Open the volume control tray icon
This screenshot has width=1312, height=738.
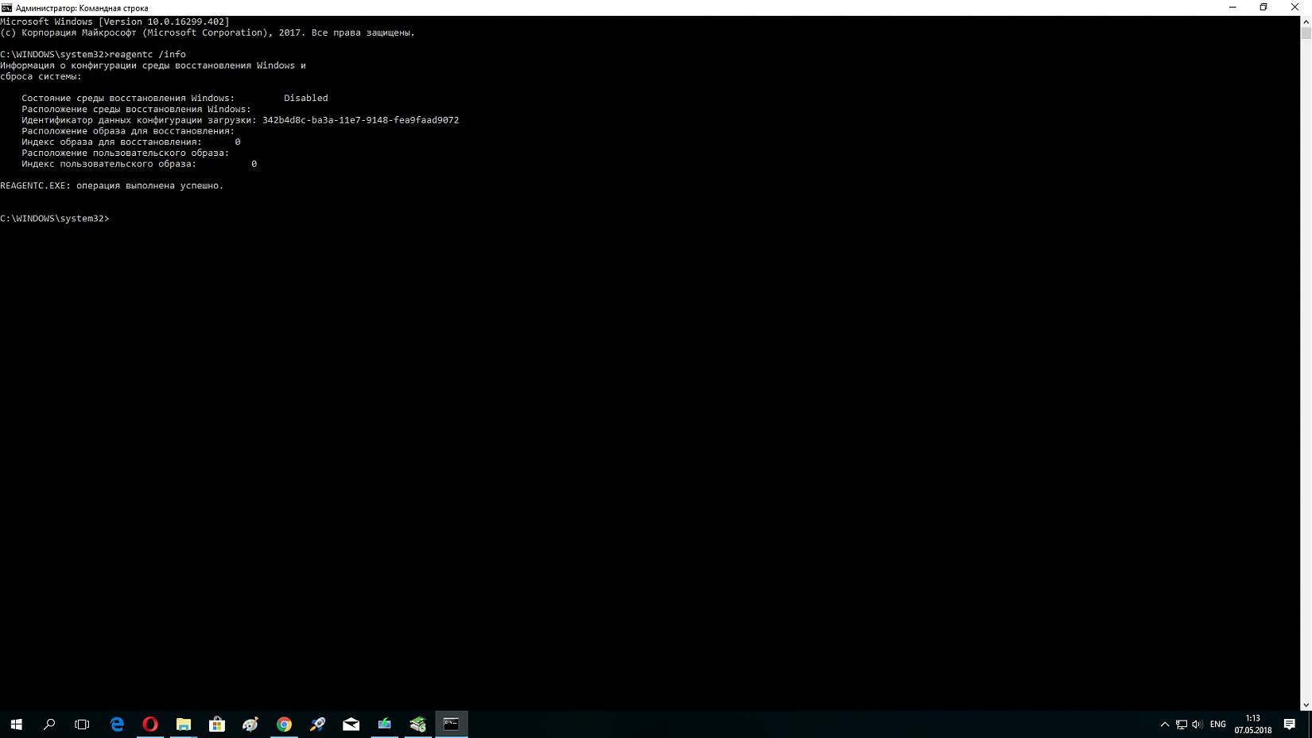[1197, 724]
